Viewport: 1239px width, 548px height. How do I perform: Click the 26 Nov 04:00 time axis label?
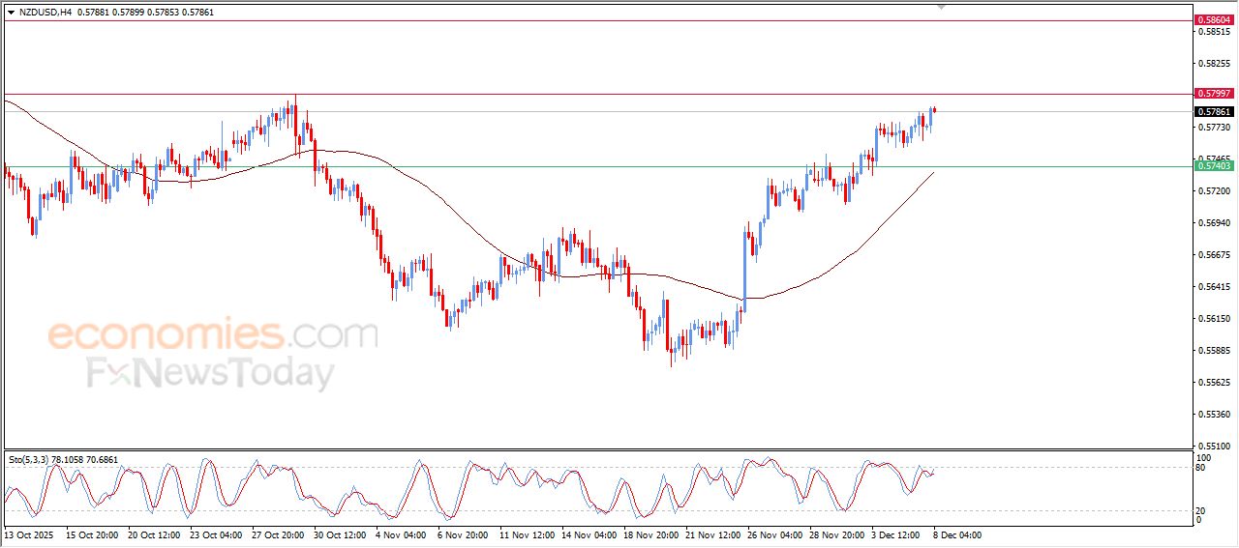click(774, 534)
